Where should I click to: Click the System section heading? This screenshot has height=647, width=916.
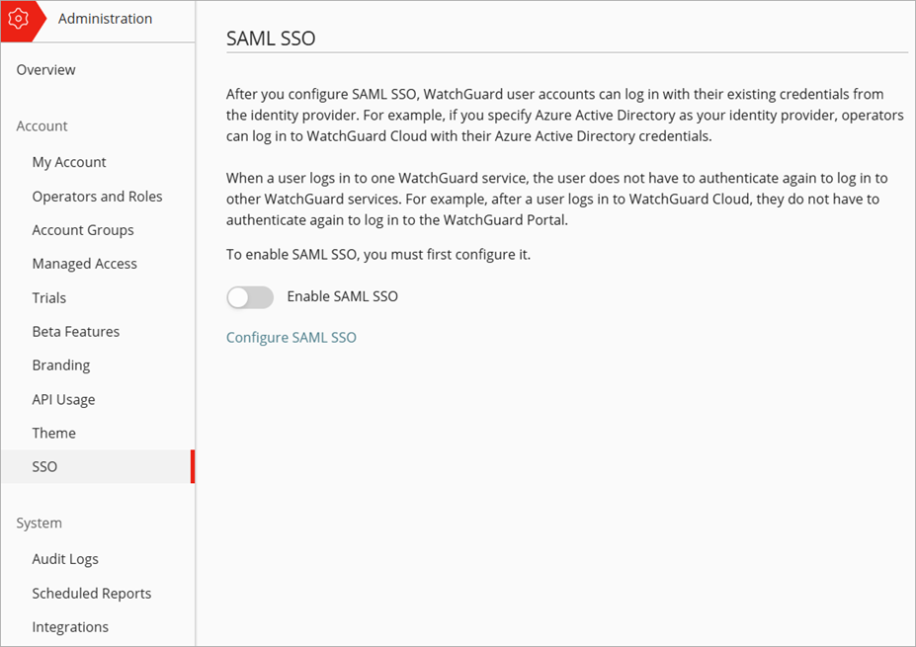point(39,523)
